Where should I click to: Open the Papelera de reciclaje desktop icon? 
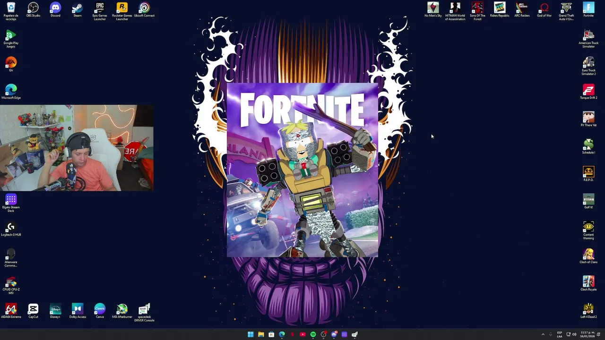pos(11,11)
